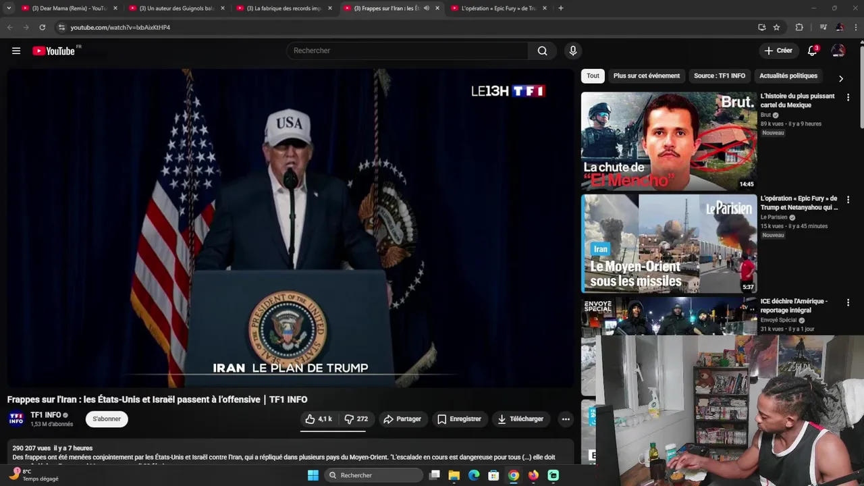This screenshot has width=864, height=486.
Task: Open TF1 INFO channel avatar
Action: click(x=16, y=419)
